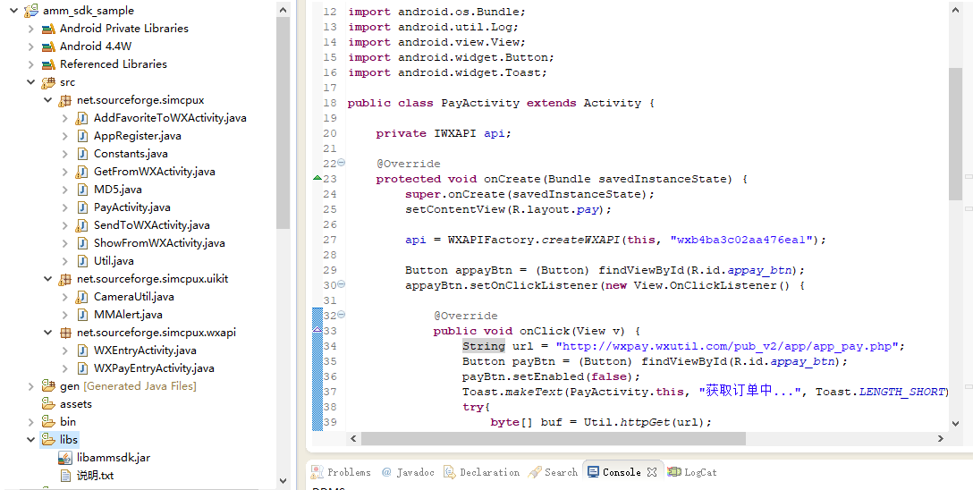Select MMAlert.java in the tree

tap(128, 315)
